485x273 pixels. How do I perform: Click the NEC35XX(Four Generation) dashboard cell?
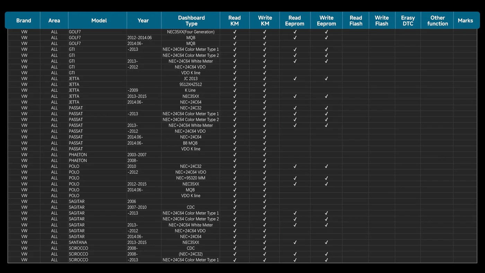point(191,32)
